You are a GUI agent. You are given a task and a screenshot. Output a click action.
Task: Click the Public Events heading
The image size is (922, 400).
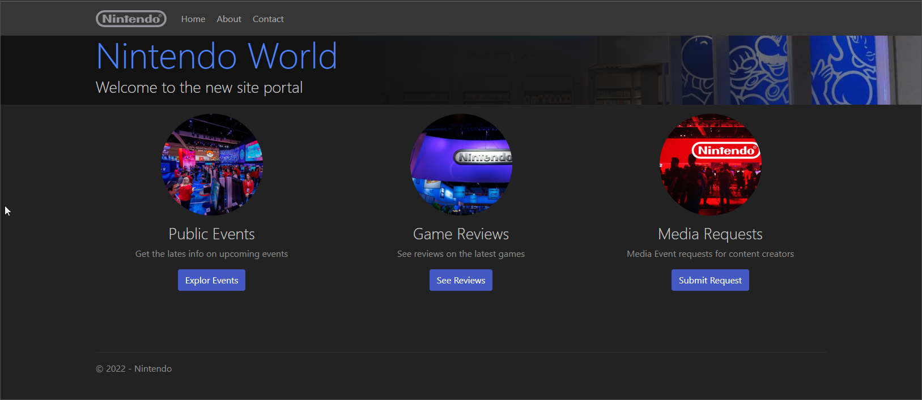(x=212, y=234)
